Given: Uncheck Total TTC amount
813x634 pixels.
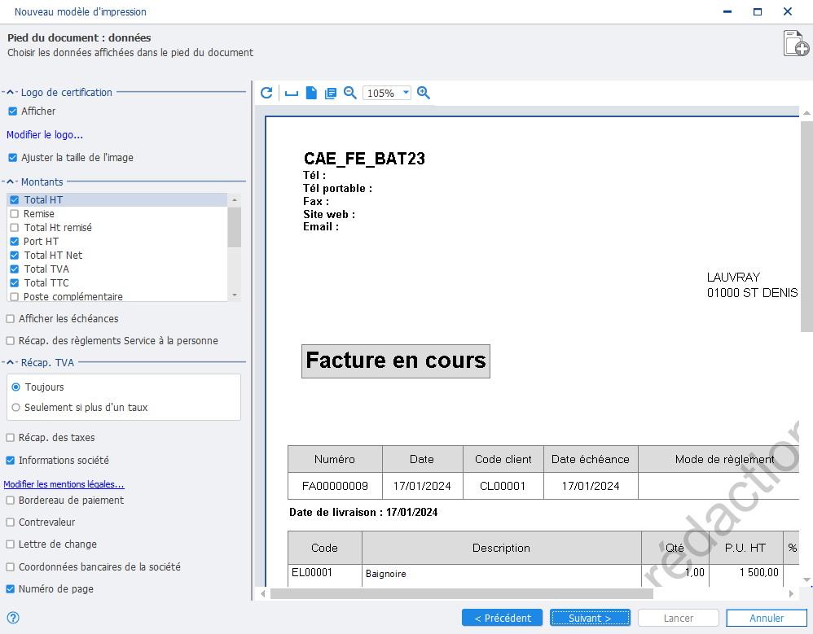Looking at the screenshot, I should 15,282.
